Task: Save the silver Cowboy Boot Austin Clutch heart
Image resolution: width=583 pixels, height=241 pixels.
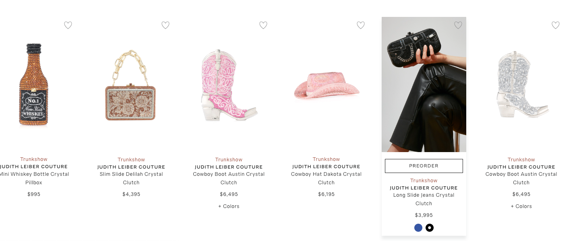Action: tap(556, 25)
